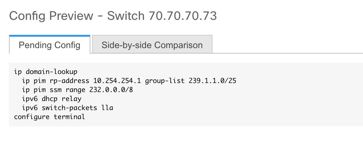Click the word "Switch" in the heading
The width and height of the screenshot is (363, 163).
coord(126,16)
